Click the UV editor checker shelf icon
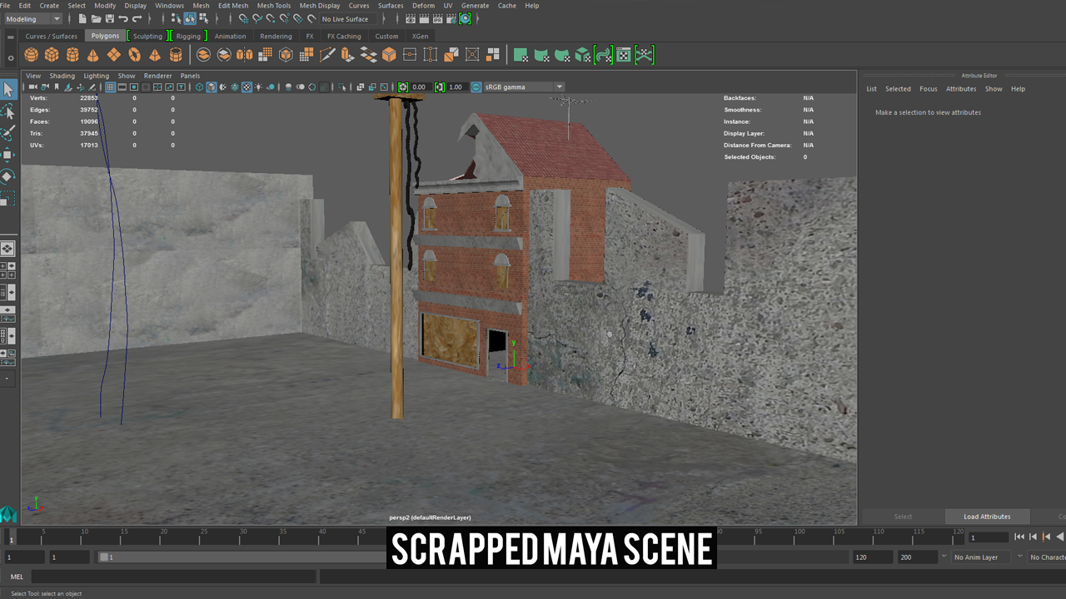The width and height of the screenshot is (1066, 599). pos(623,55)
